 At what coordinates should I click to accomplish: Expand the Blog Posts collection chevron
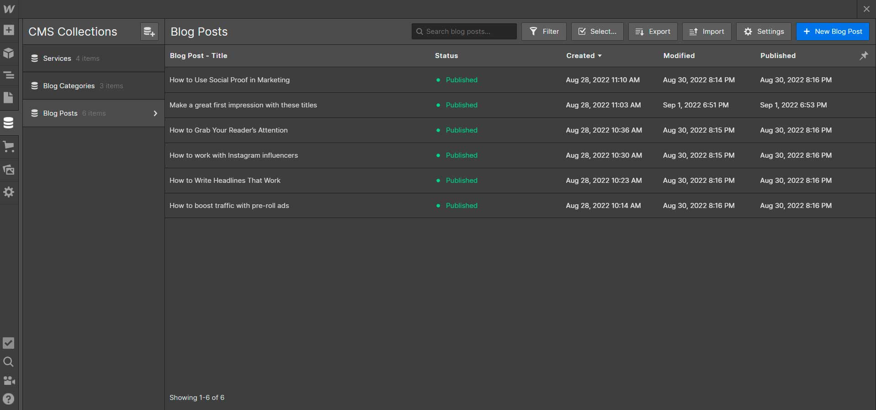[x=155, y=113]
